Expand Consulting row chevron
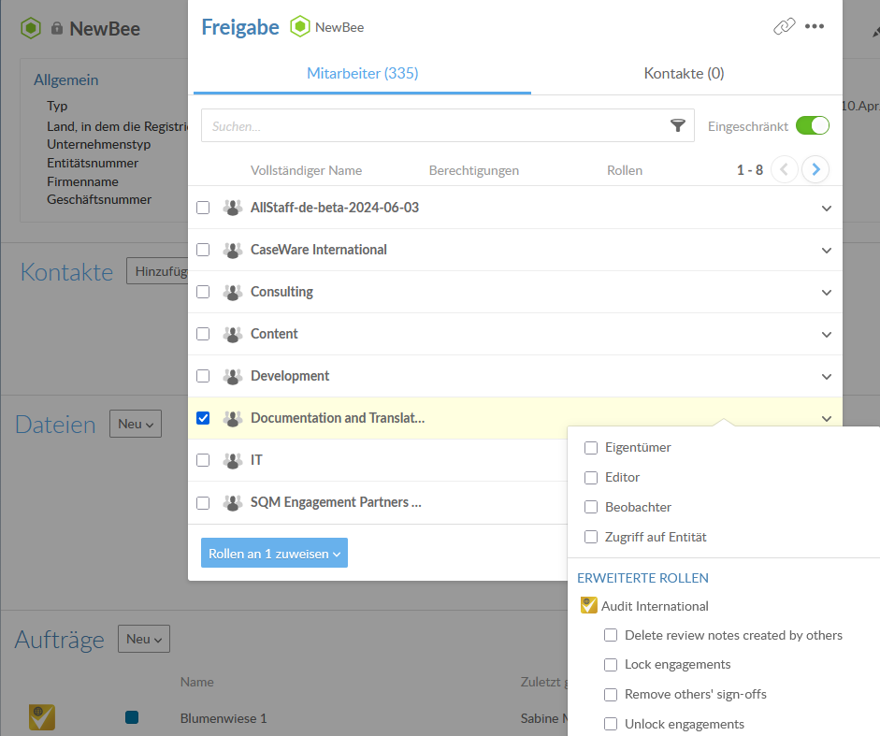This screenshot has width=880, height=736. click(x=826, y=293)
